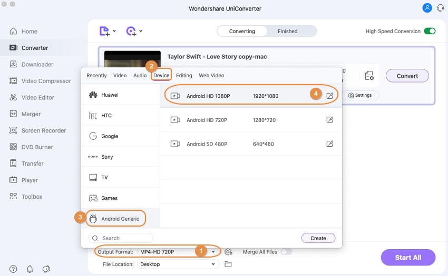The image size is (448, 276).
Task: Open the customer support headset icon
Action: pyautogui.click(x=440, y=8)
